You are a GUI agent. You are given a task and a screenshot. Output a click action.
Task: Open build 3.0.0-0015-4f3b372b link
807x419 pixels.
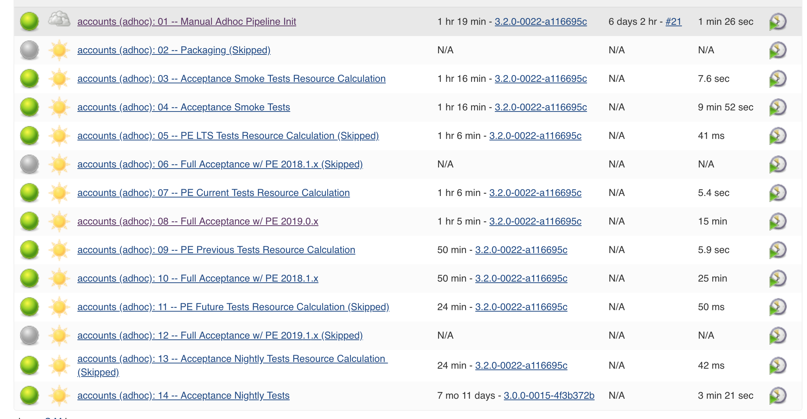click(549, 396)
